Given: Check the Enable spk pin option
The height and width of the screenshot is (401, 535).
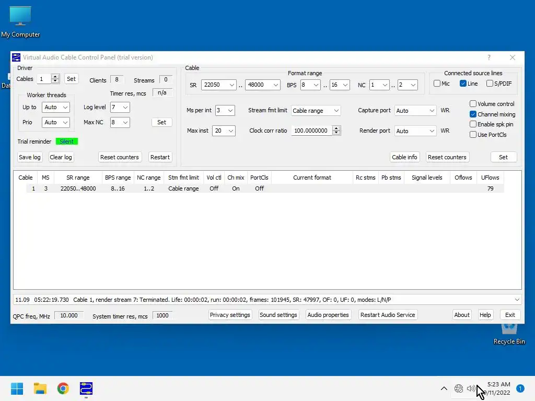Looking at the screenshot, I should click(473, 124).
